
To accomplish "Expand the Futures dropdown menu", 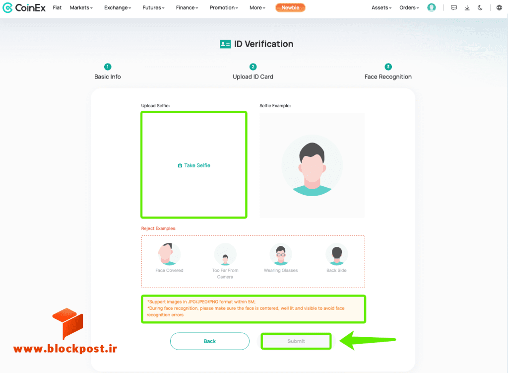I will pos(153,7).
